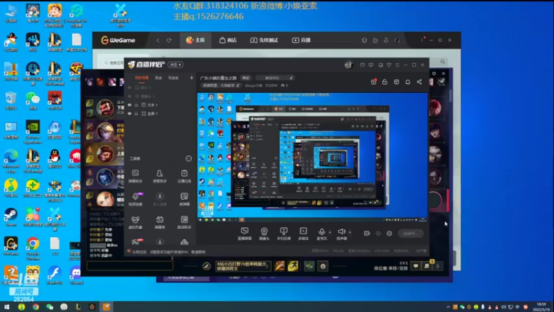Add a new scene with plus icon
The height and width of the screenshot is (312, 554).
192,78
